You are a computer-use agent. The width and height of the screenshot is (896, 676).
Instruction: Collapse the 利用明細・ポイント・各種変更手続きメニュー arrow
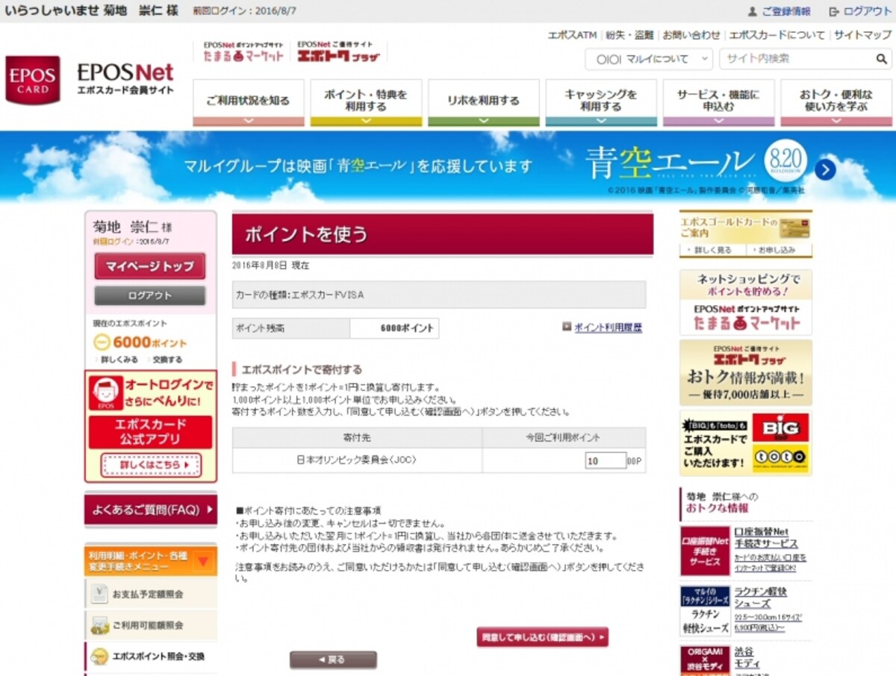pyautogui.click(x=202, y=561)
